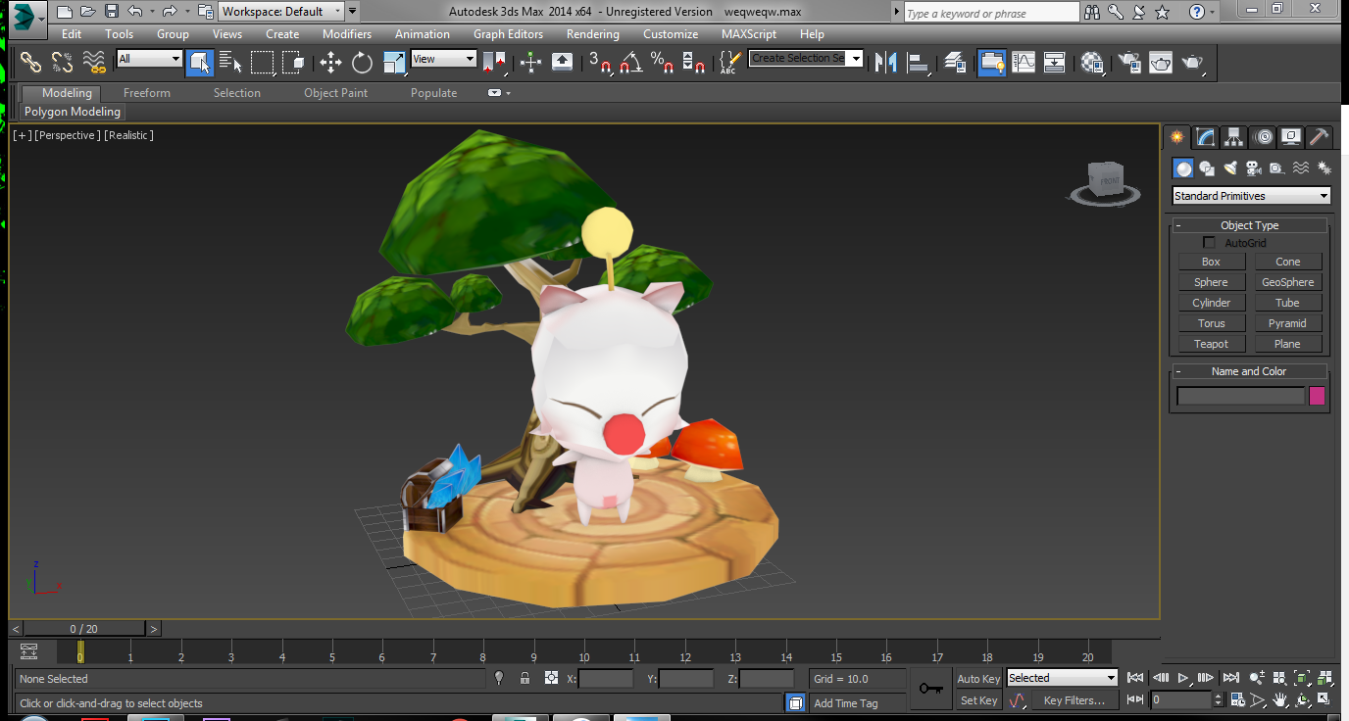The image size is (1349, 721).
Task: Select the Cameras create category
Action: coord(1254,168)
